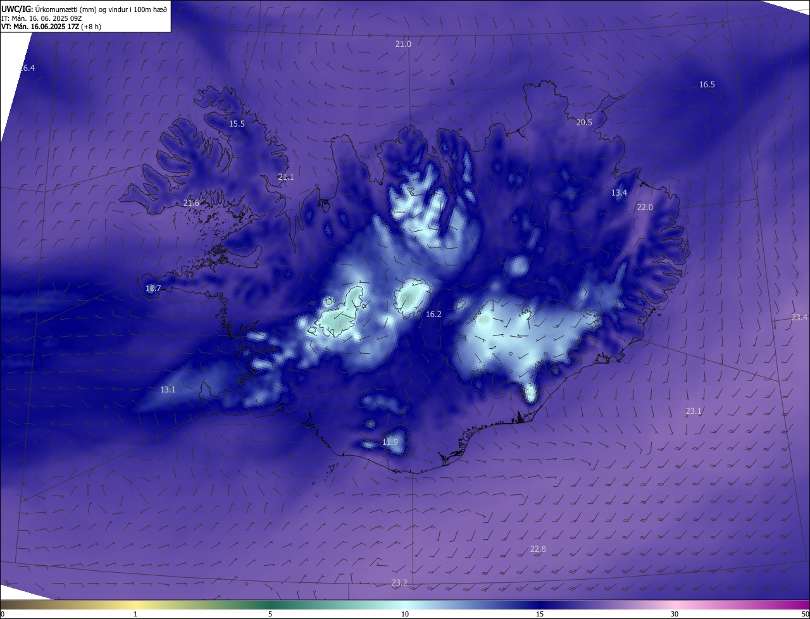Click the 20.5 value label
This screenshot has height=619, width=810.
[584, 122]
